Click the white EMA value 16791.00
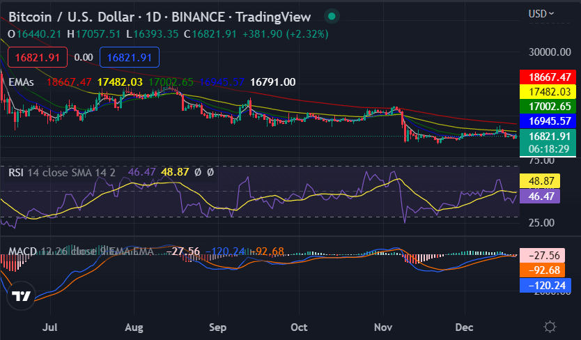Image resolution: width=581 pixels, height=340 pixels. point(272,82)
